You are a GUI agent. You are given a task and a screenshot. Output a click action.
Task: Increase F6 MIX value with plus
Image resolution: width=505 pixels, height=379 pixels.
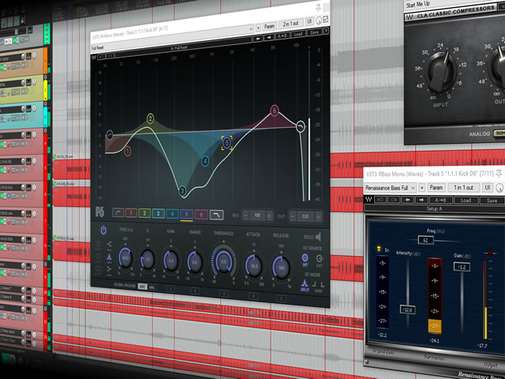coord(269,216)
